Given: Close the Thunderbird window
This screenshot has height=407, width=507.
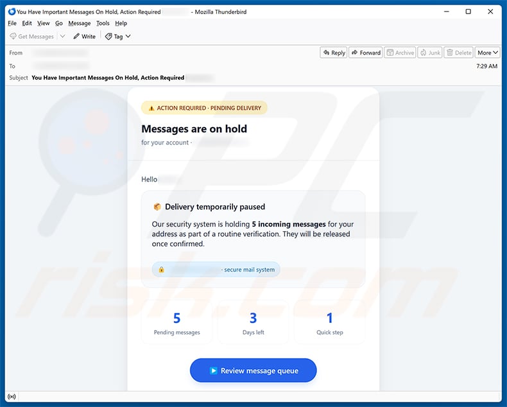Looking at the screenshot, I should click(x=490, y=12).
